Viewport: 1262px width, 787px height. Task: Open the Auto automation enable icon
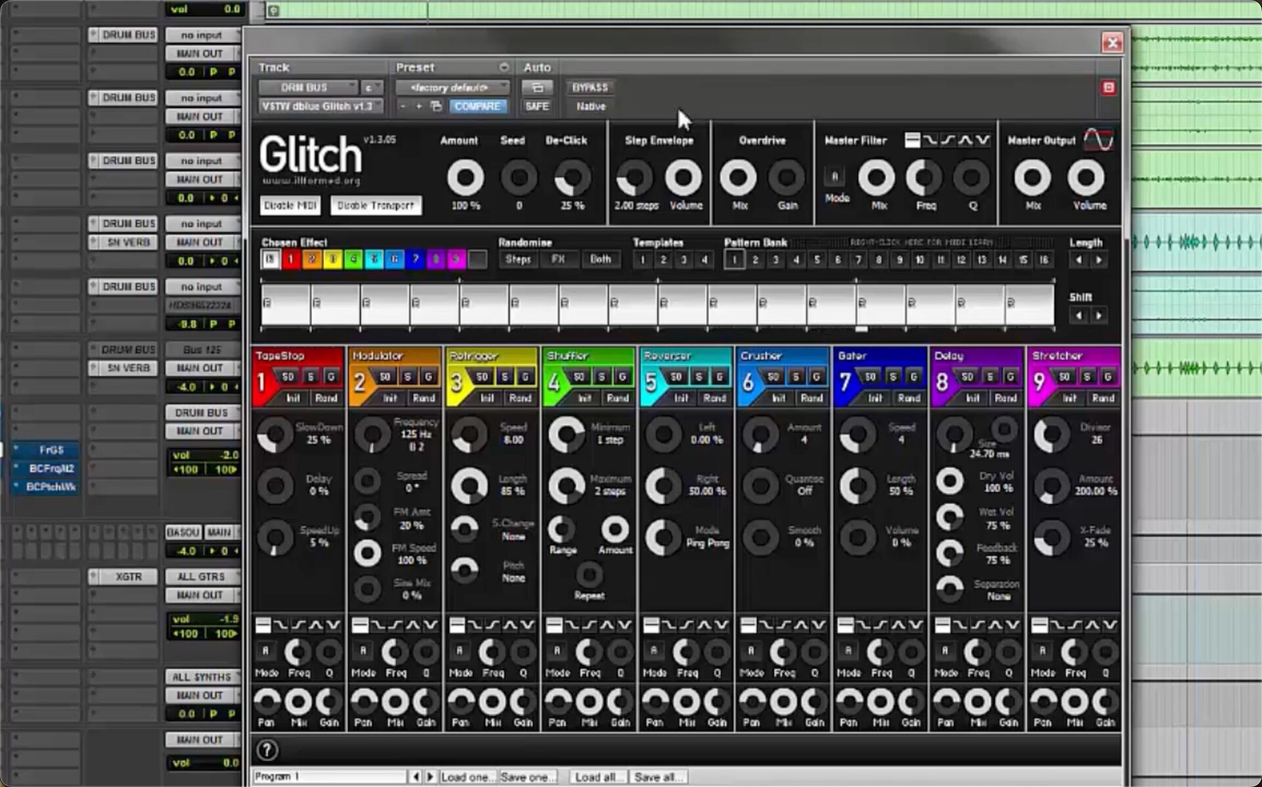(537, 87)
